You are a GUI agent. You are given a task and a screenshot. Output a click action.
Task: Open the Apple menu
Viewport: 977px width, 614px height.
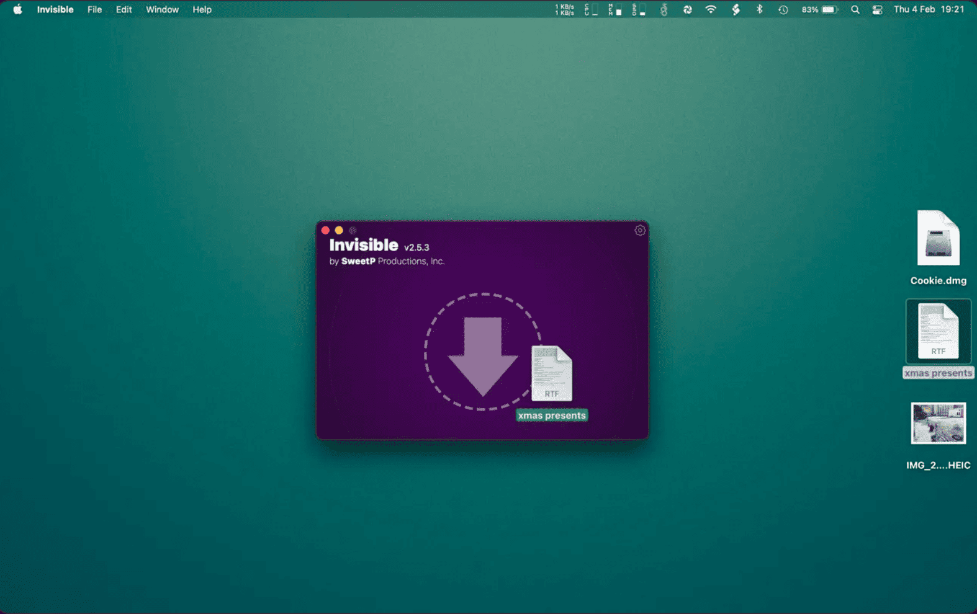pos(17,9)
